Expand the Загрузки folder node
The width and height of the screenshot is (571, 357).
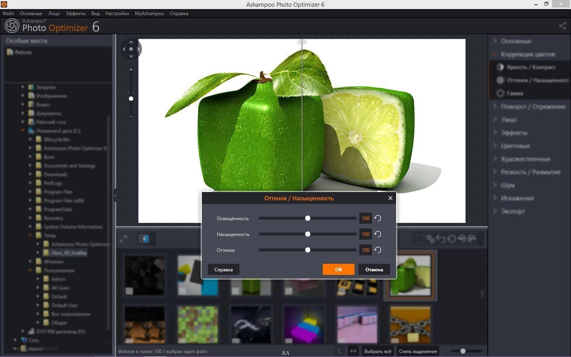coord(23,87)
